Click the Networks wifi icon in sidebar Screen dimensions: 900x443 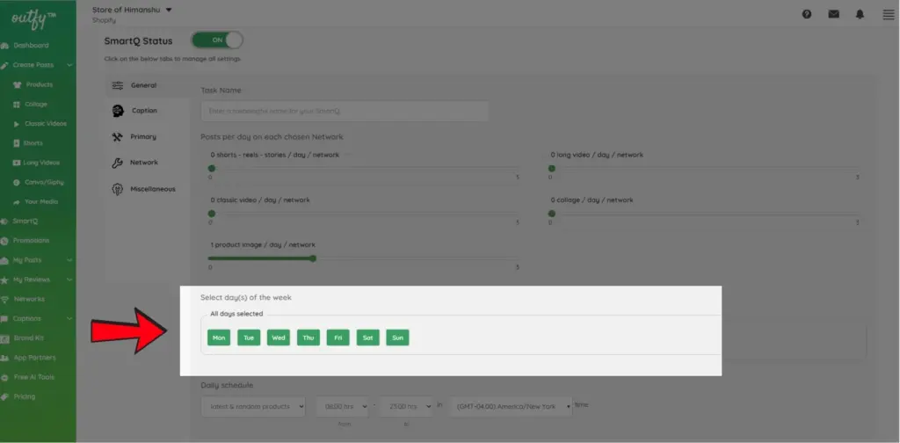(5, 299)
